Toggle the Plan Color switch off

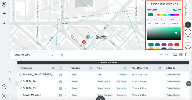[175, 10]
